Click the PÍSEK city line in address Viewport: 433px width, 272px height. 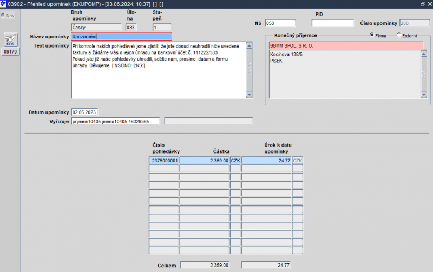click(276, 61)
